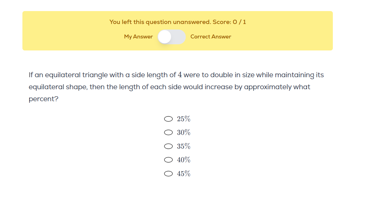Click the "My Answer" label
Image resolution: width=370 pixels, height=211 pixels.
tap(138, 37)
